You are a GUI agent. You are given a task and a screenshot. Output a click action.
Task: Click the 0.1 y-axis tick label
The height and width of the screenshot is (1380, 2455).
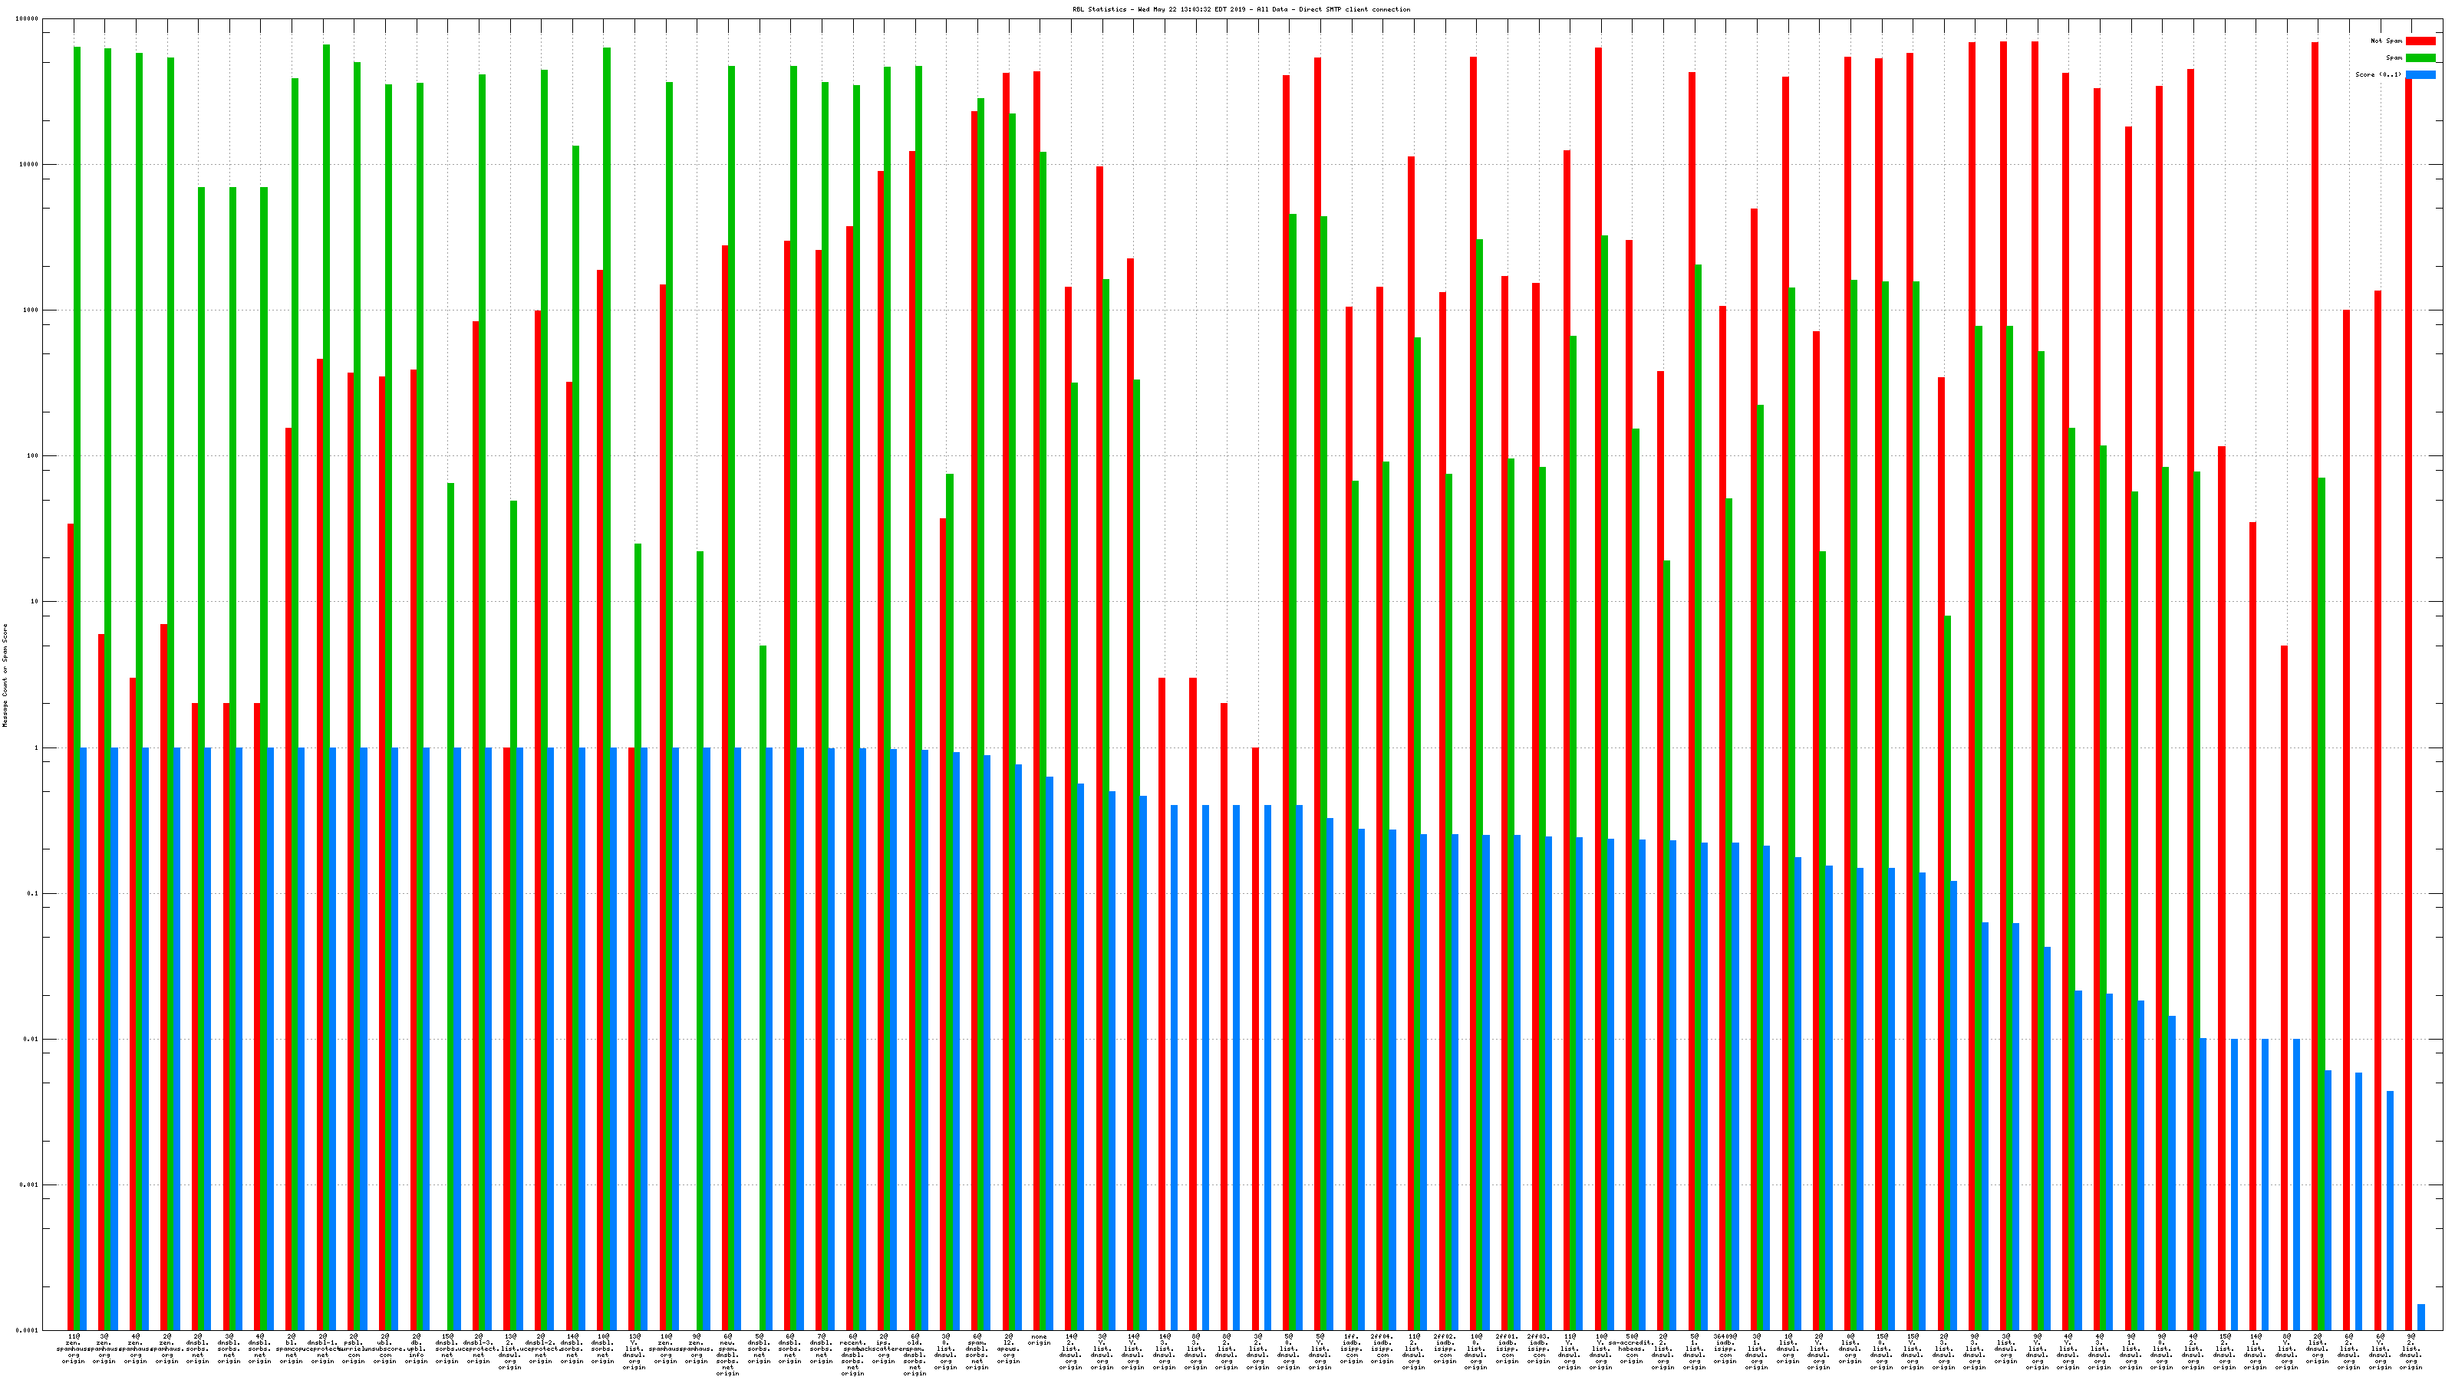32,893
